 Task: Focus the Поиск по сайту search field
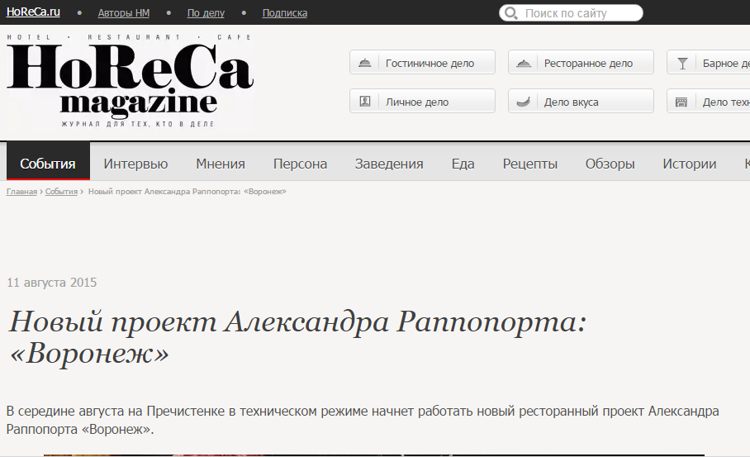pyautogui.click(x=571, y=13)
